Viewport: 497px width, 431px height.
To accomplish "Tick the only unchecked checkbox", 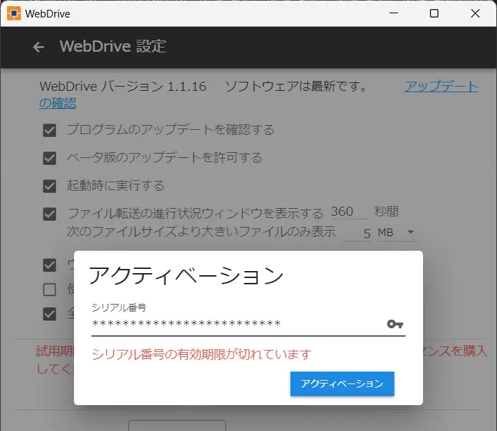I will [50, 289].
